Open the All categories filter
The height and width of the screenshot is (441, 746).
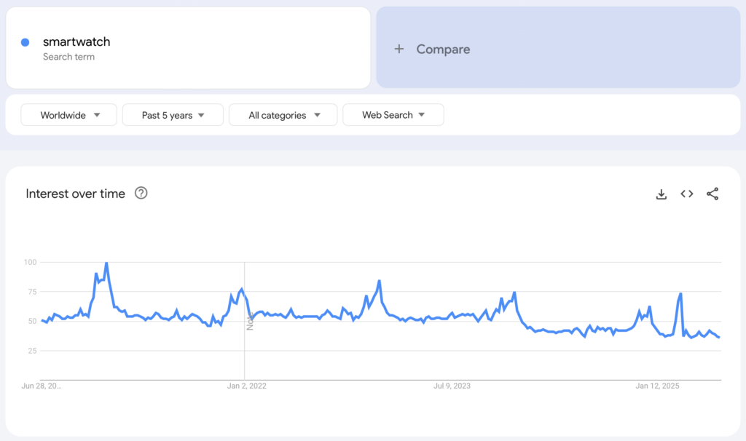pos(283,114)
